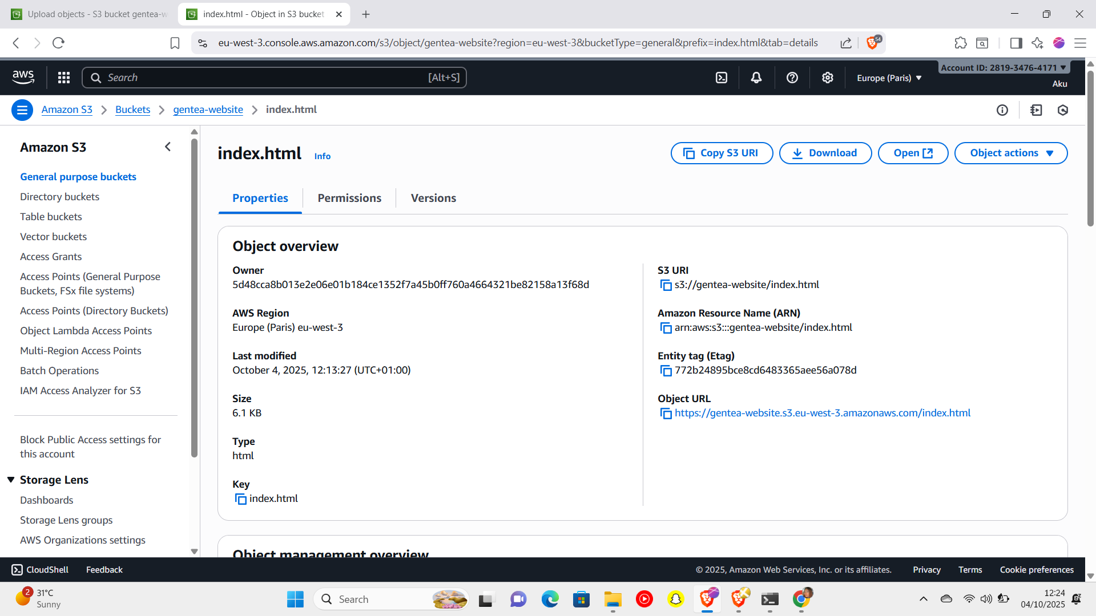This screenshot has width=1096, height=616.
Task: Open Cookie preferences in the footer
Action: pyautogui.click(x=1037, y=570)
